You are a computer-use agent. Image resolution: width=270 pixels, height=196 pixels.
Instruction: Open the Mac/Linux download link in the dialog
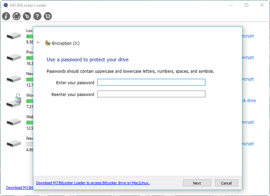pyautogui.click(x=93, y=183)
